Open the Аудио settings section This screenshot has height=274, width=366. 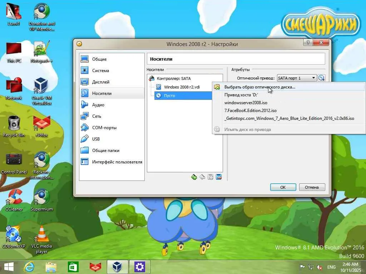[112, 105]
